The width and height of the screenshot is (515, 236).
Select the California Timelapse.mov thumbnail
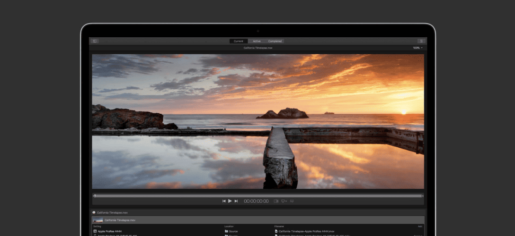point(98,220)
